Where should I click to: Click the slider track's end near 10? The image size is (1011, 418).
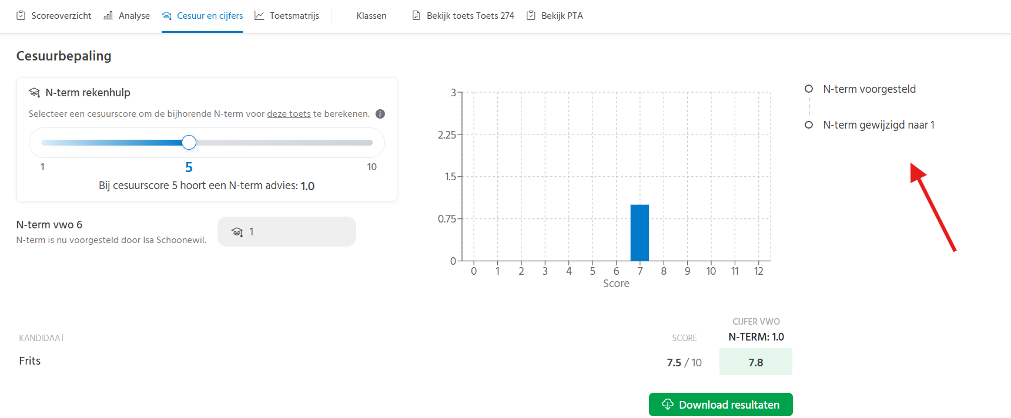pyautogui.click(x=369, y=143)
